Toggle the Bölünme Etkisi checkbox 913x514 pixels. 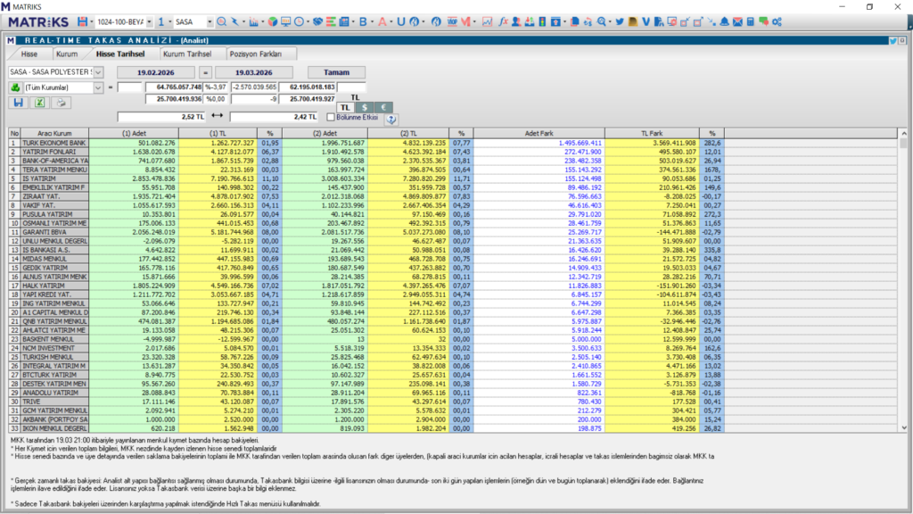[331, 117]
